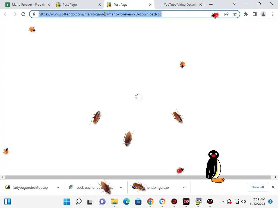Reload the current page
Screen dimensions: 278x208
(23, 14)
